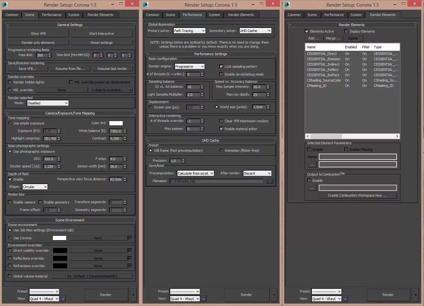The height and width of the screenshot is (306, 424).
Task: Open the Depth of field Shape dropdown
Action: (35, 187)
